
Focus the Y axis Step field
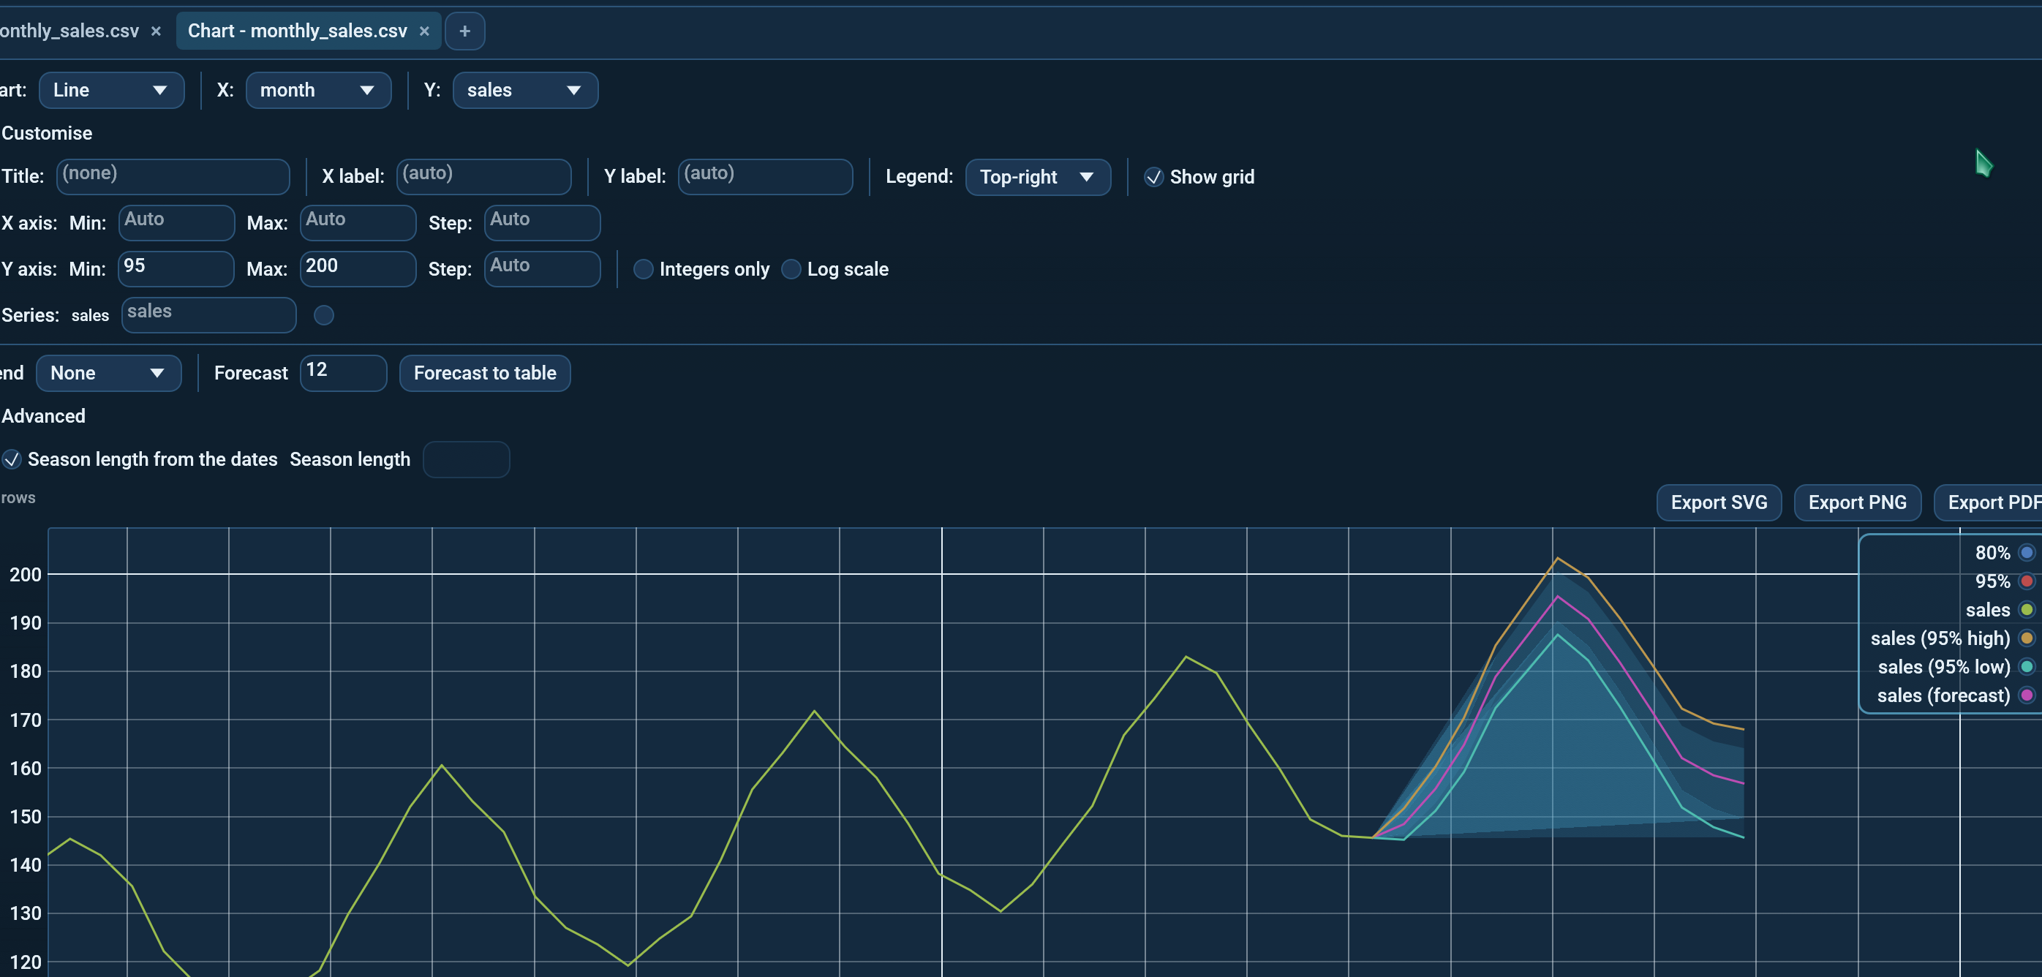tap(542, 269)
